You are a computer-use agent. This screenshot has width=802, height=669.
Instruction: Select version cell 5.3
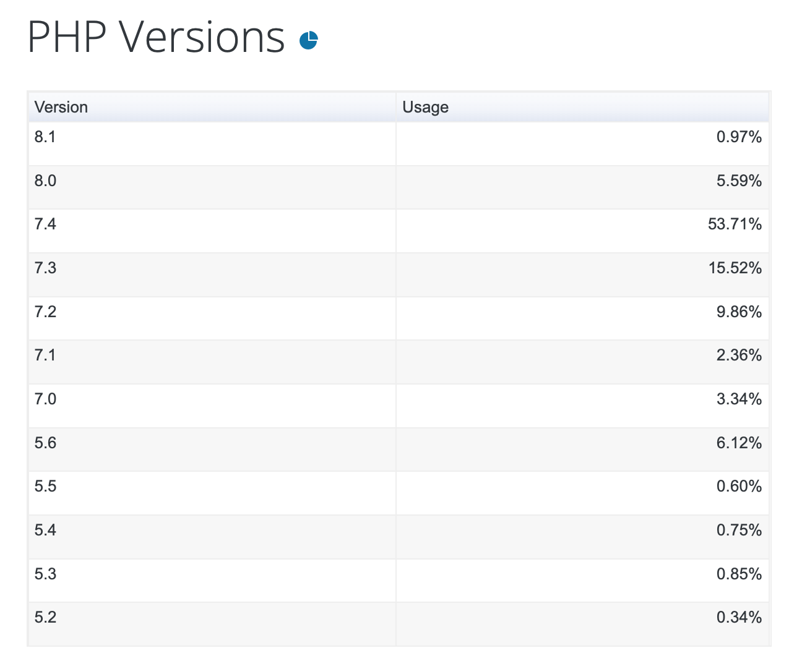click(x=212, y=581)
